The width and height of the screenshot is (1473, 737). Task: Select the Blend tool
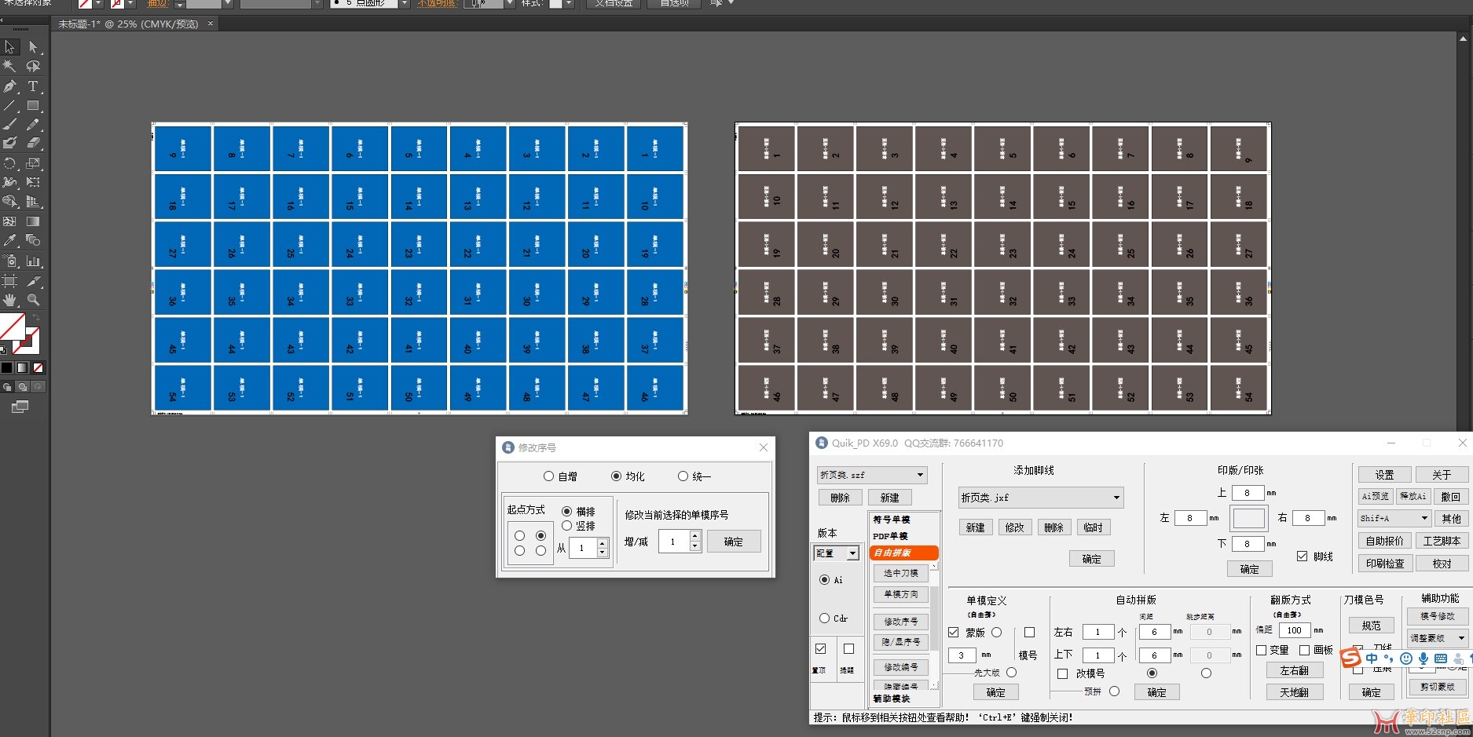33,240
